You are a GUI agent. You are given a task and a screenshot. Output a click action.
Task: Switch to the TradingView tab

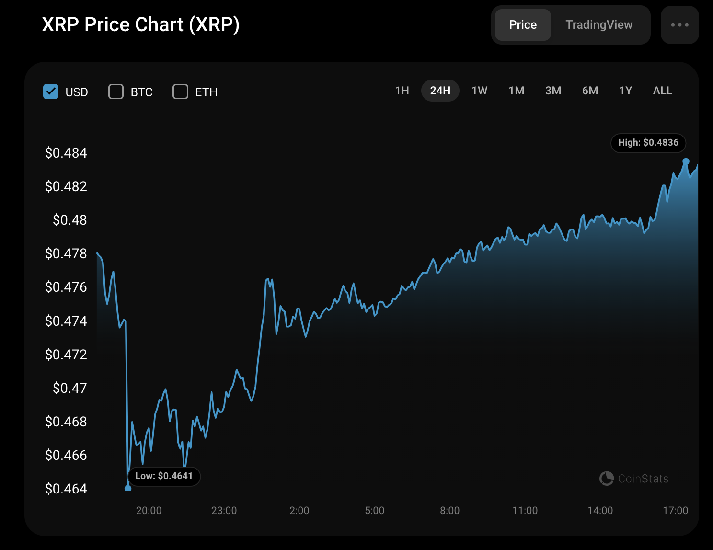[x=599, y=25]
